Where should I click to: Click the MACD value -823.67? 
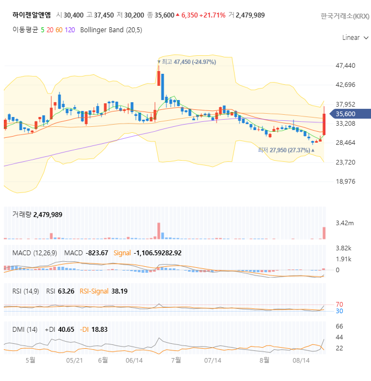coord(97,253)
